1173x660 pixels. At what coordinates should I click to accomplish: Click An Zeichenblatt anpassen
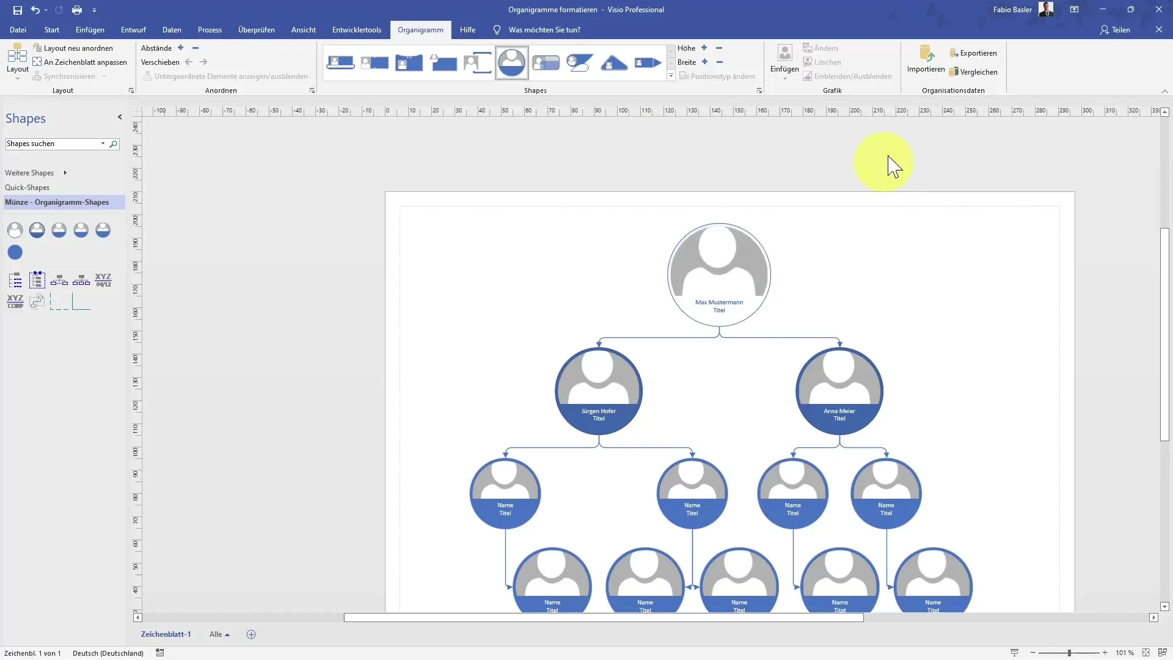click(80, 62)
